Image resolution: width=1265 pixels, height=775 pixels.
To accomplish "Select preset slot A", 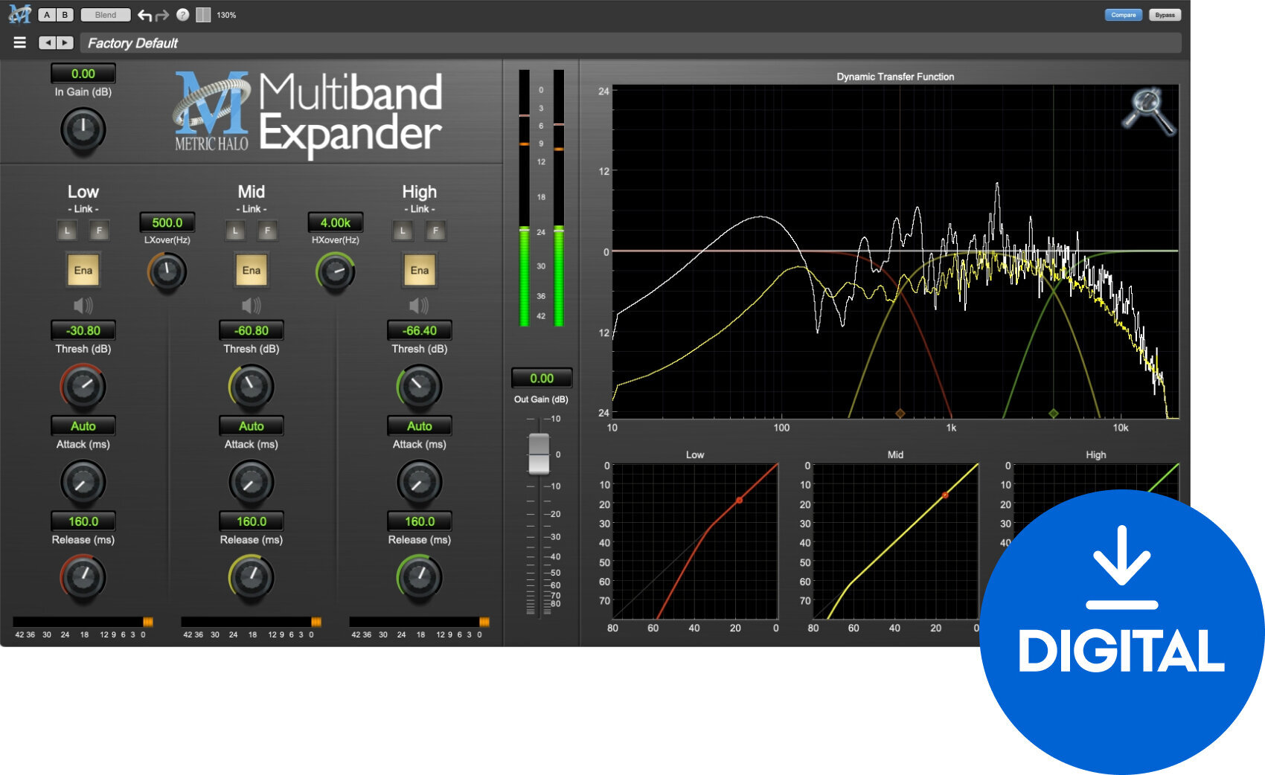I will 47,15.
